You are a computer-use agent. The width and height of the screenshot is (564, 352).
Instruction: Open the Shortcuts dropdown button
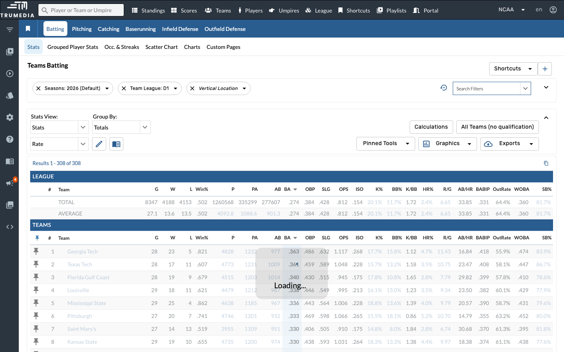pyautogui.click(x=513, y=69)
